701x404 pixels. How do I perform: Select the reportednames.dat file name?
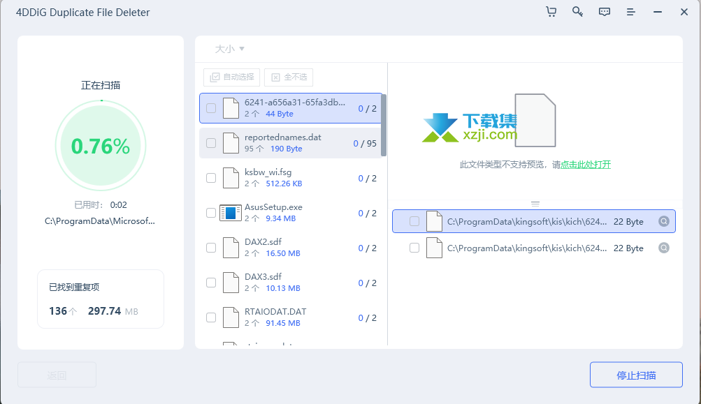coord(282,137)
